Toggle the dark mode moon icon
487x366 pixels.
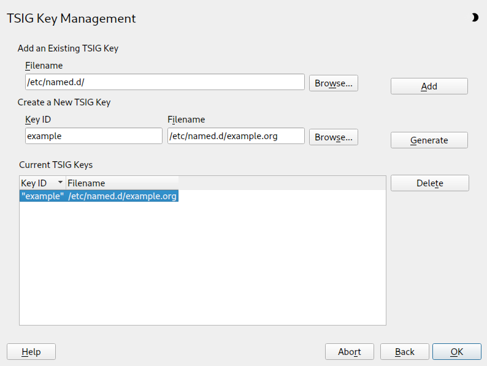pyautogui.click(x=475, y=18)
